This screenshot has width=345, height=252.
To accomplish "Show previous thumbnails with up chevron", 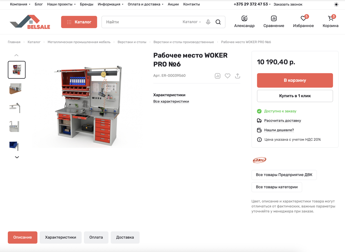I will 16,55.
